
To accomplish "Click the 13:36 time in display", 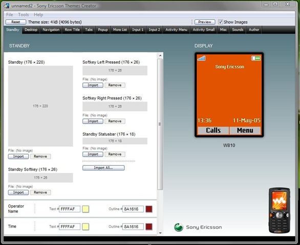I will (205, 120).
